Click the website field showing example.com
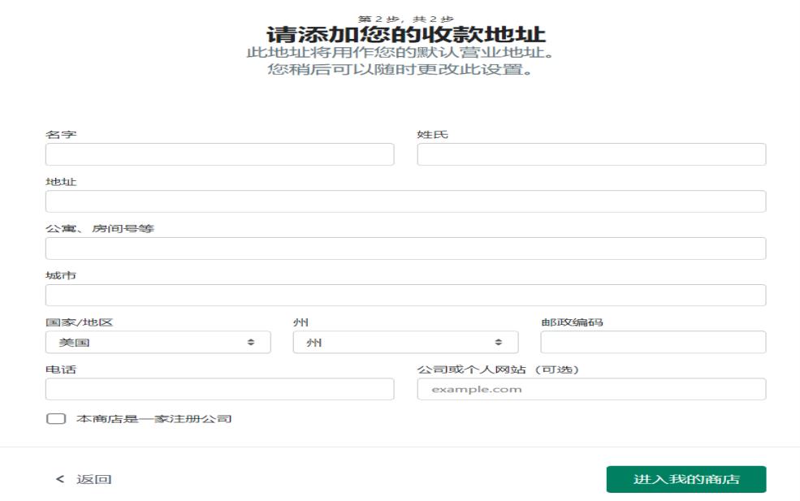 coord(591,389)
